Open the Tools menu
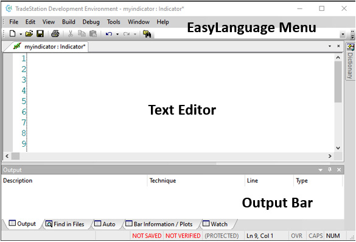356x242 pixels. (x=114, y=22)
